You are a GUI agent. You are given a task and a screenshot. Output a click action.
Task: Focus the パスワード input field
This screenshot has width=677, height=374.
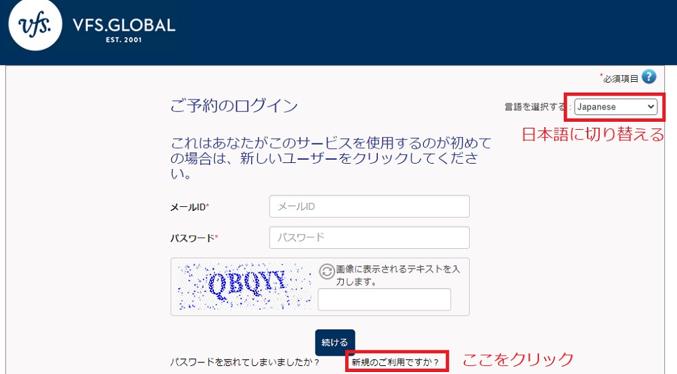click(369, 237)
